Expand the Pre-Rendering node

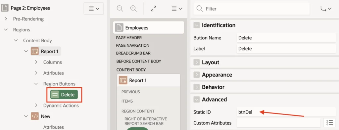6,19
